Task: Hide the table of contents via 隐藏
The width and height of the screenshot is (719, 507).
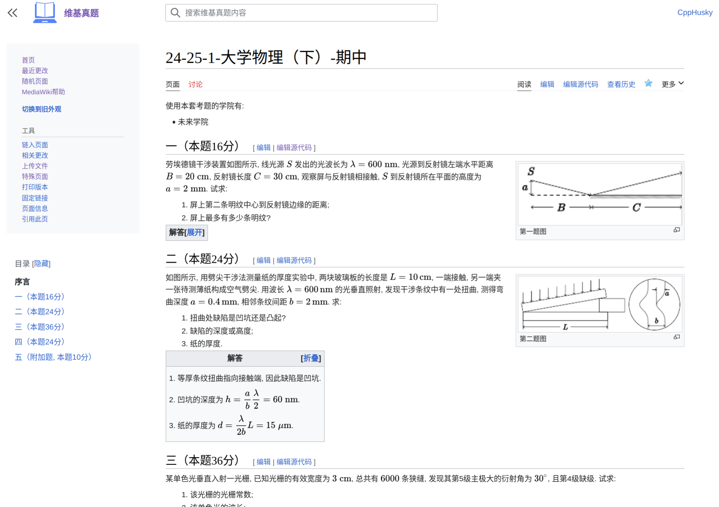Action: pyautogui.click(x=41, y=264)
